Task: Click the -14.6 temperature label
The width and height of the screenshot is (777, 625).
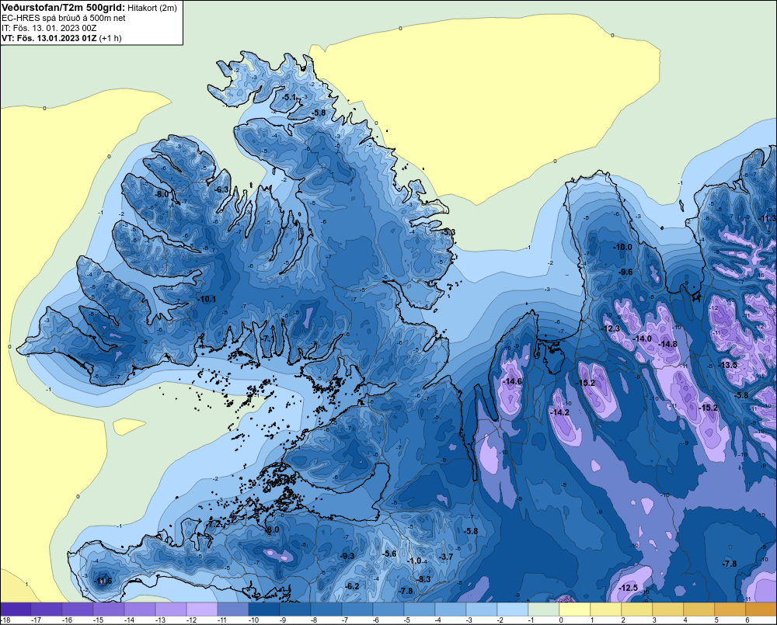Action: coord(512,381)
